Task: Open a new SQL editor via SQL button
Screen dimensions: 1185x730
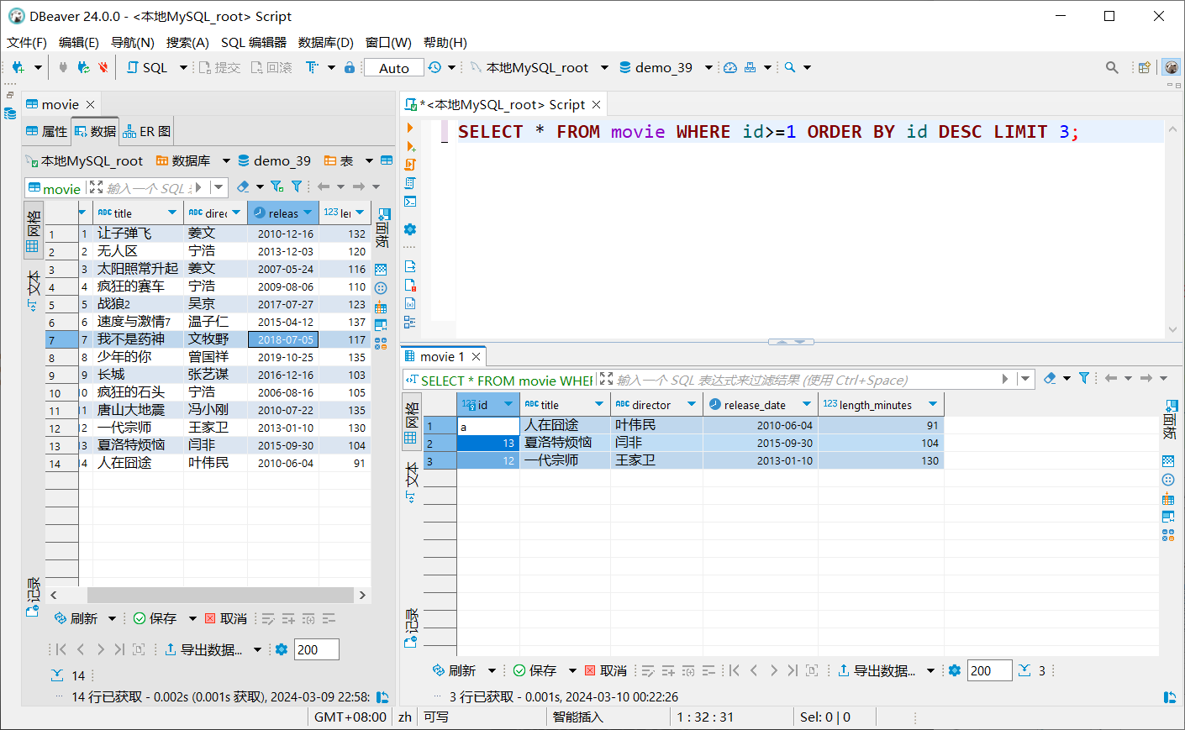Action: (x=148, y=67)
